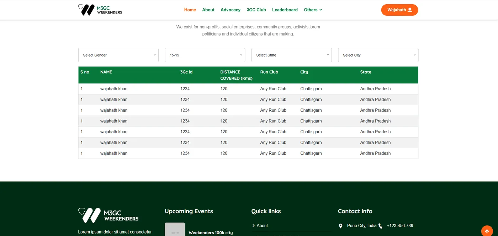Click the State column header

click(x=366, y=72)
